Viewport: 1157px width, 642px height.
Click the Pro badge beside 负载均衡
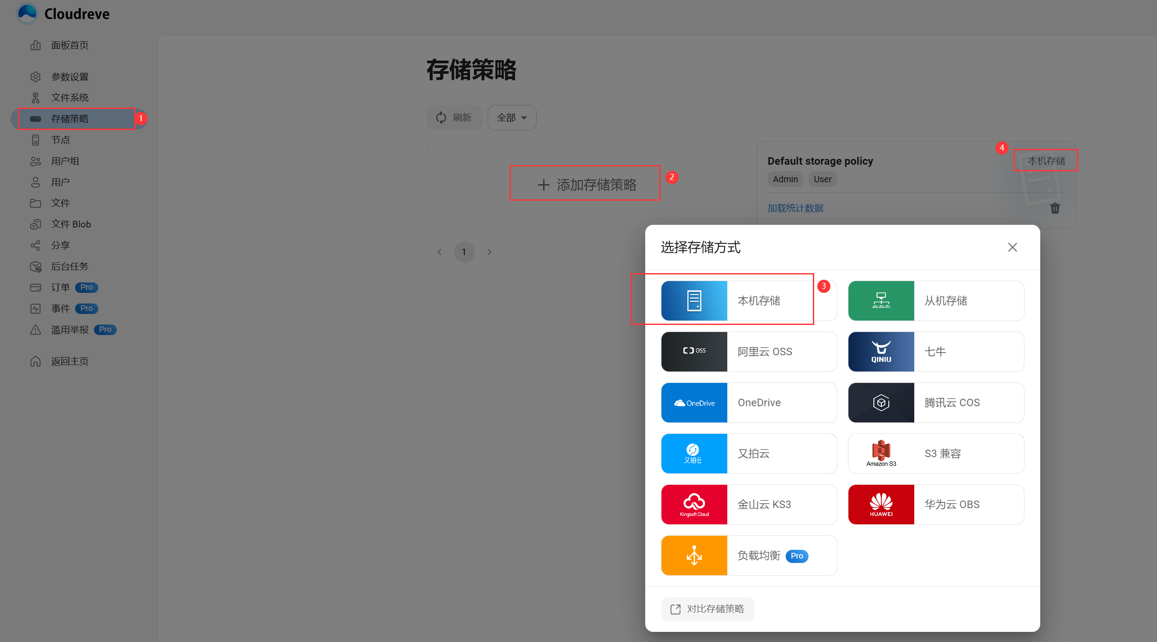pyautogui.click(x=796, y=556)
